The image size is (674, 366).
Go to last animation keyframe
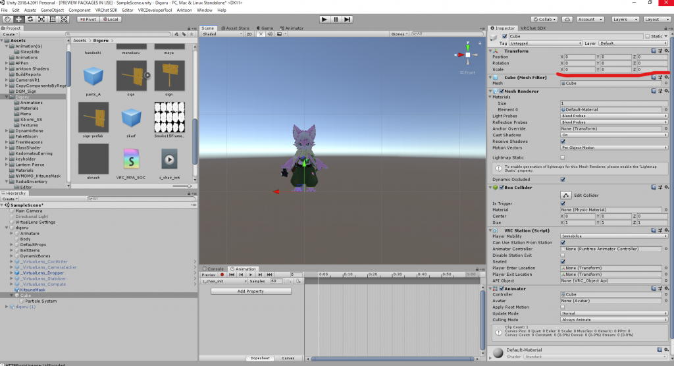pos(269,274)
